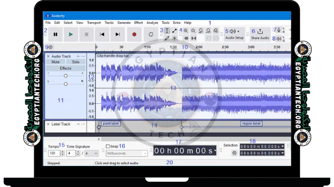Viewport: 334px width, 187px height.
Task: Open the large time display format dropdown
Action: tap(215, 151)
